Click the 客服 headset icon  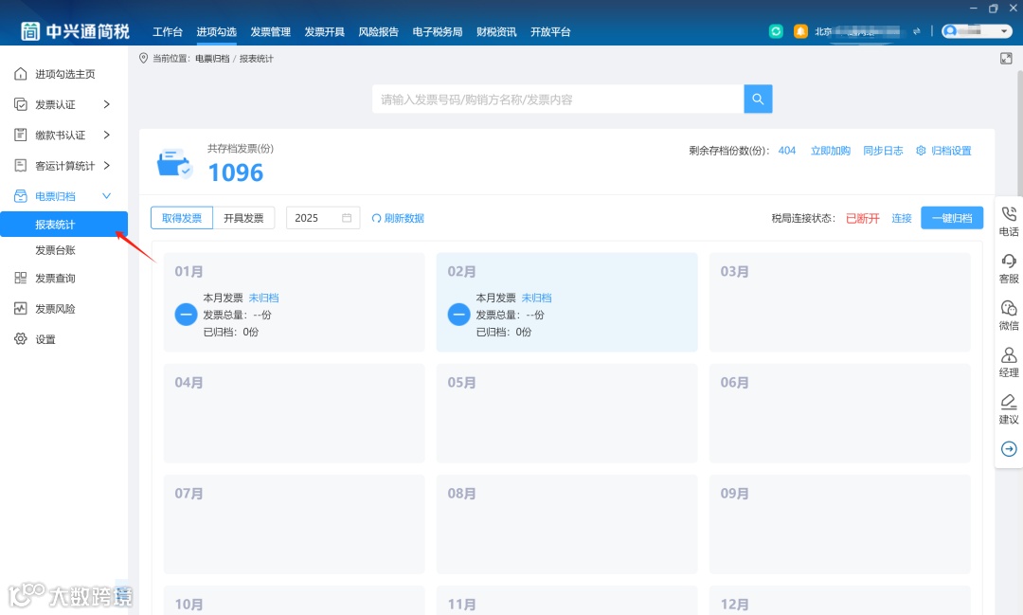pos(1009,262)
